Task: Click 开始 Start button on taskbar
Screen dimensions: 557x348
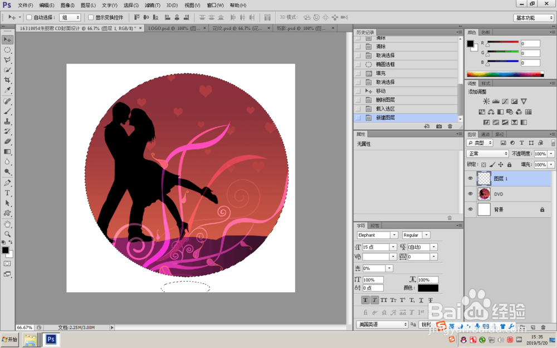Action: [x=10, y=340]
